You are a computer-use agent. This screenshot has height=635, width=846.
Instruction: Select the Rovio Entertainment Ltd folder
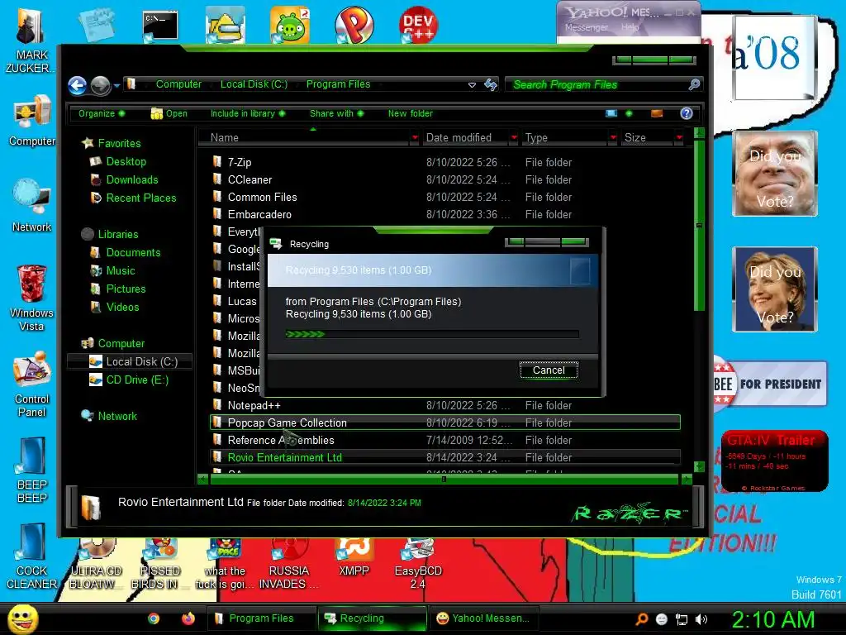445,457
